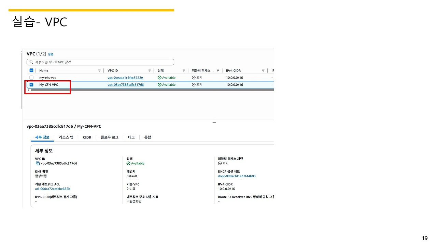The width and height of the screenshot is (437, 245).
Task: Sort by 상태 column arrow
Action: (184, 70)
